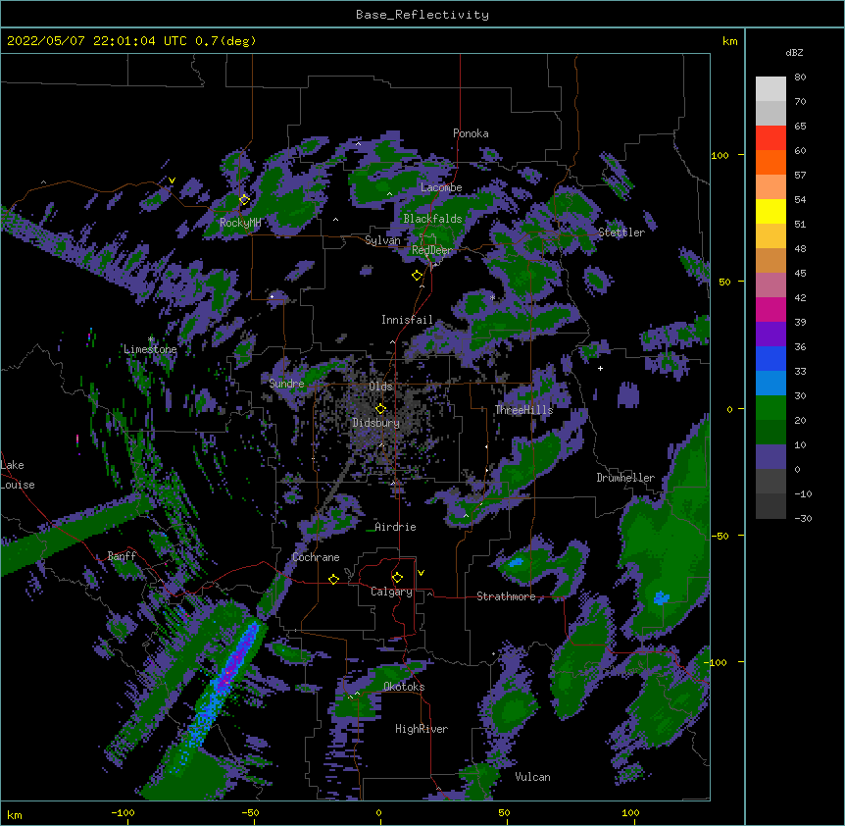
Task: Click the yellow diamond marker between Olds and Didsbury
Action: pyautogui.click(x=380, y=409)
